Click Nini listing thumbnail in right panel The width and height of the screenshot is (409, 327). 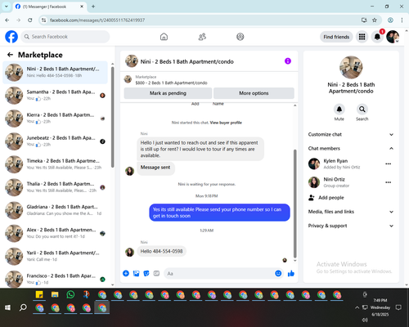(x=351, y=67)
